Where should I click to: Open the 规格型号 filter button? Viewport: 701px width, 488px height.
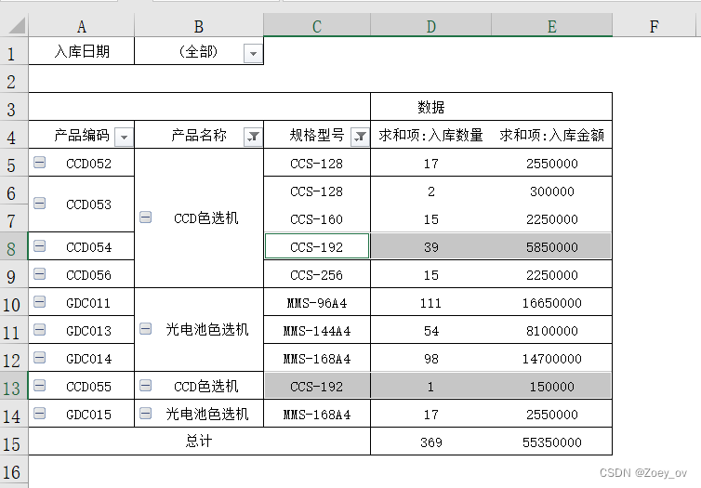360,137
